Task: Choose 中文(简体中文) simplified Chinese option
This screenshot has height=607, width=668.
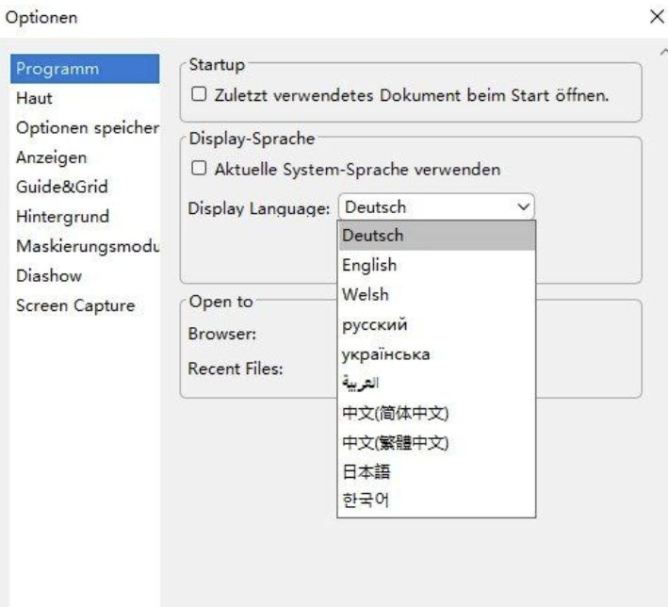Action: tap(436, 413)
